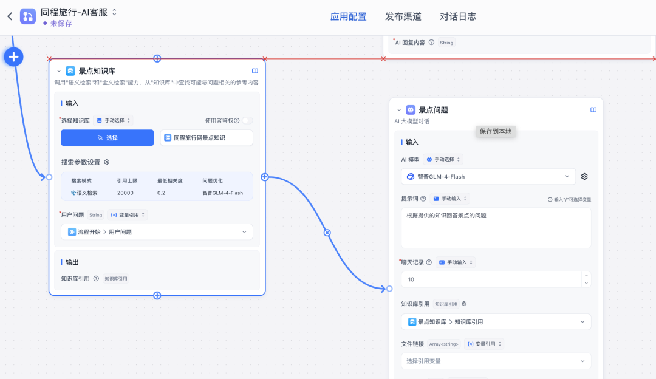Collapse the 景点知识库 node
This screenshot has width=656, height=379.
coord(59,71)
